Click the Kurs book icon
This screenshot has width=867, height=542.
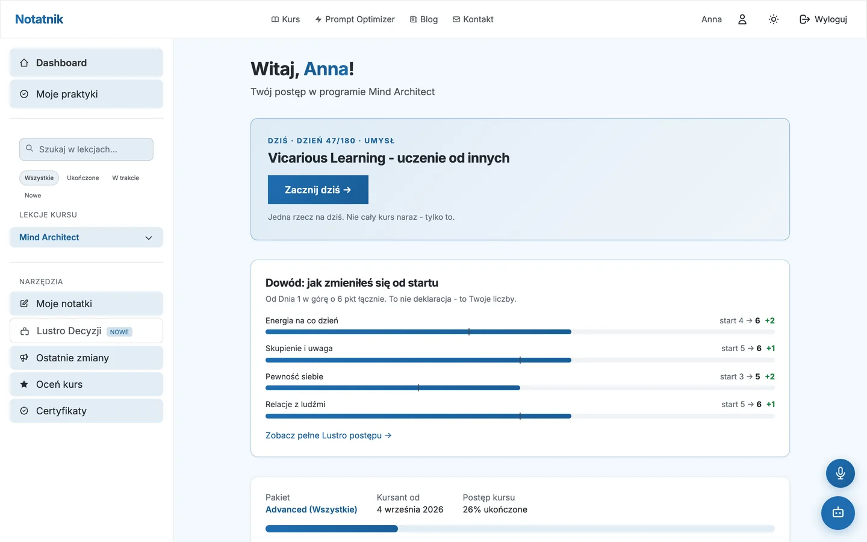click(x=275, y=19)
